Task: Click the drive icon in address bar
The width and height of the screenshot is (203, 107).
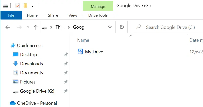Action: point(44,28)
